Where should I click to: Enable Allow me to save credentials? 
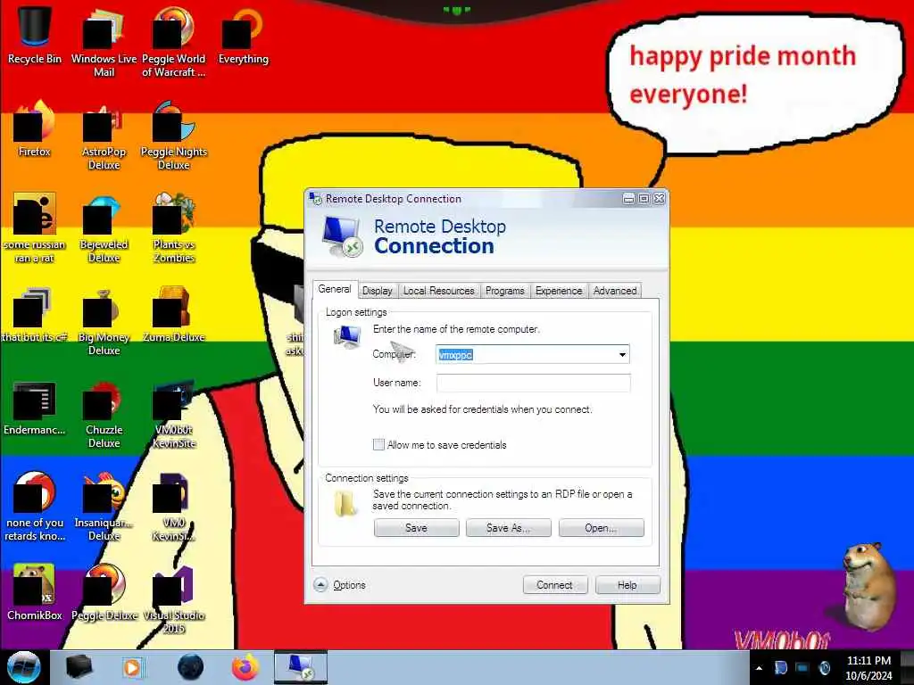[378, 445]
